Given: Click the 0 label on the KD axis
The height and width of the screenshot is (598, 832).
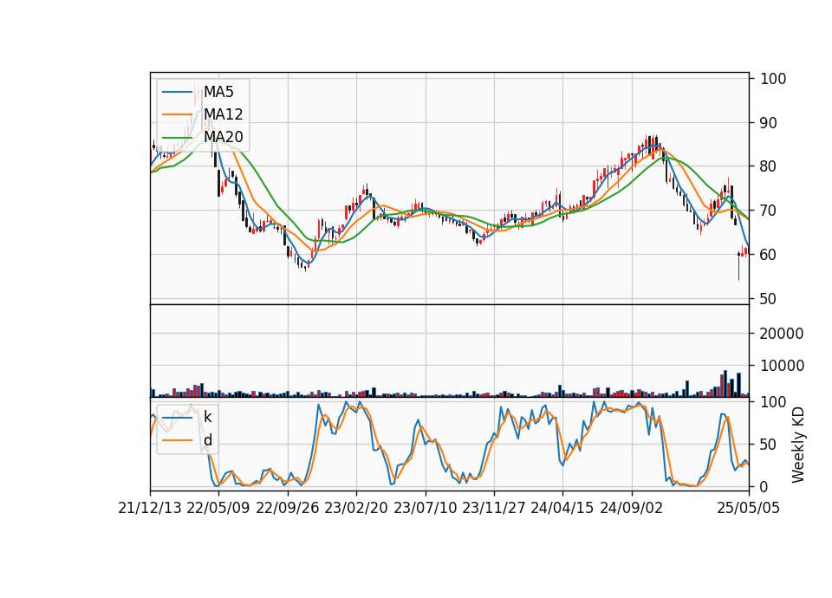Looking at the screenshot, I should tap(764, 486).
